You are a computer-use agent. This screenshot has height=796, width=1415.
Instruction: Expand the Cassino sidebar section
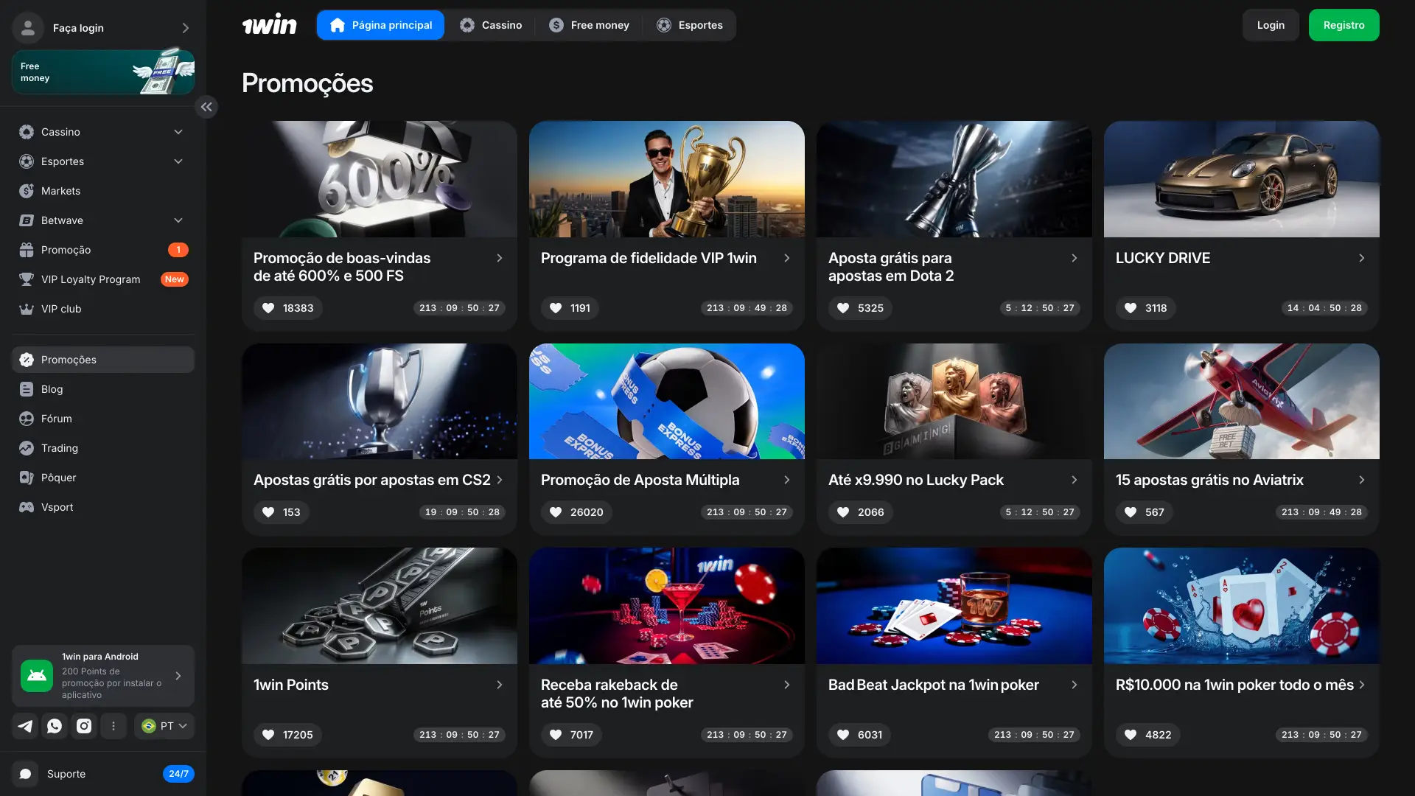(x=178, y=132)
